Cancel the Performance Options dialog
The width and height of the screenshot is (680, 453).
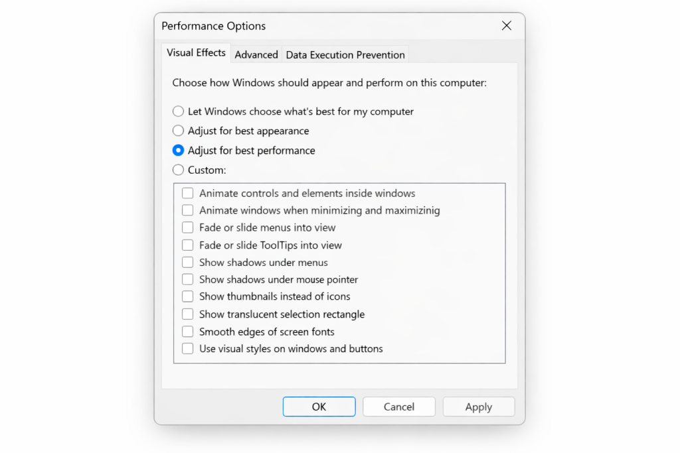[398, 407]
